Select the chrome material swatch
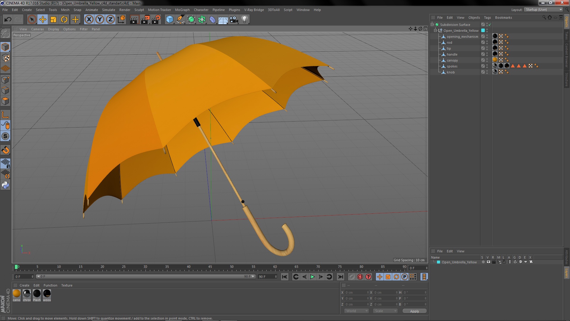This screenshot has width=570, height=321. point(27,293)
